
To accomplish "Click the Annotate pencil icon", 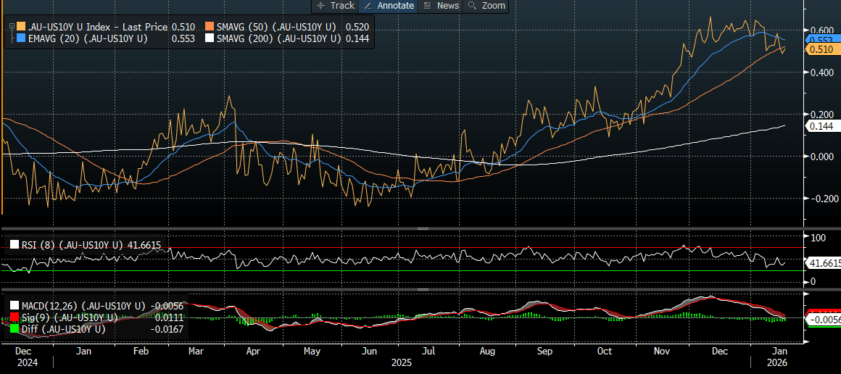I will click(x=368, y=6).
